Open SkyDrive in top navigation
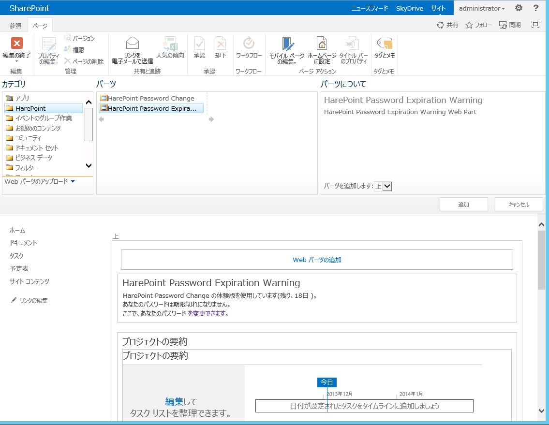Screen dimensions: 549x425 click(x=410, y=8)
